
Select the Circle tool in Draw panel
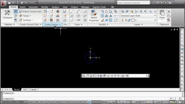(x=78, y=16)
